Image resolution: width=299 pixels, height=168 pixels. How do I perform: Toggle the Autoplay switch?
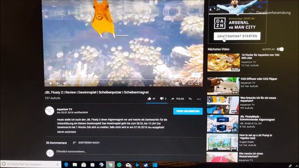(280, 49)
